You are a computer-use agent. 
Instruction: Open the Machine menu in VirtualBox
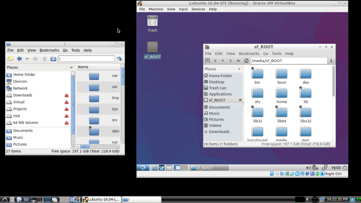[x=156, y=9]
